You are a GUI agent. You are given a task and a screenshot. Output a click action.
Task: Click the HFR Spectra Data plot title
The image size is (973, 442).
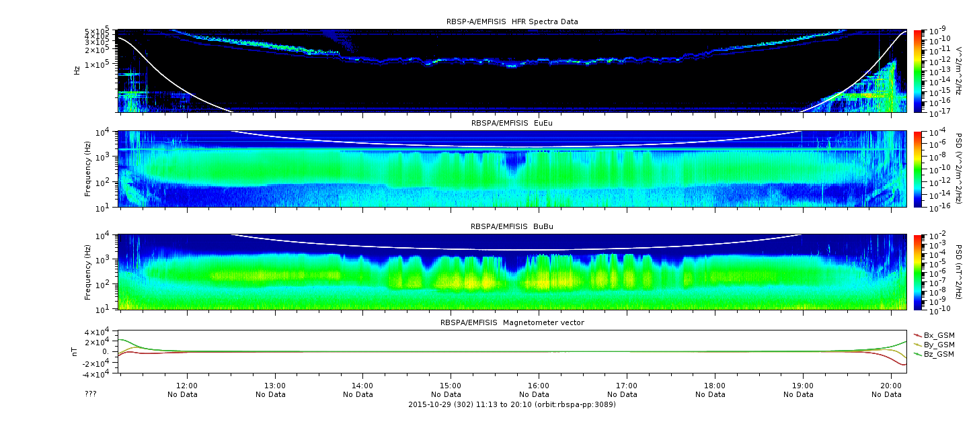click(x=512, y=21)
